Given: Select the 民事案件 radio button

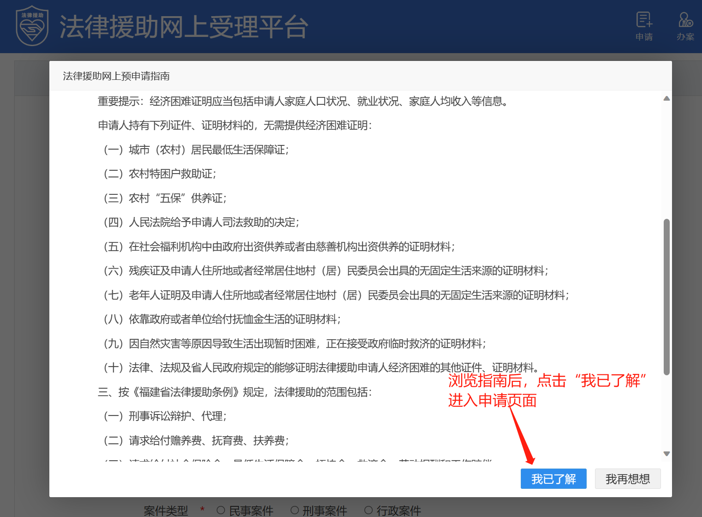Looking at the screenshot, I should (x=221, y=510).
